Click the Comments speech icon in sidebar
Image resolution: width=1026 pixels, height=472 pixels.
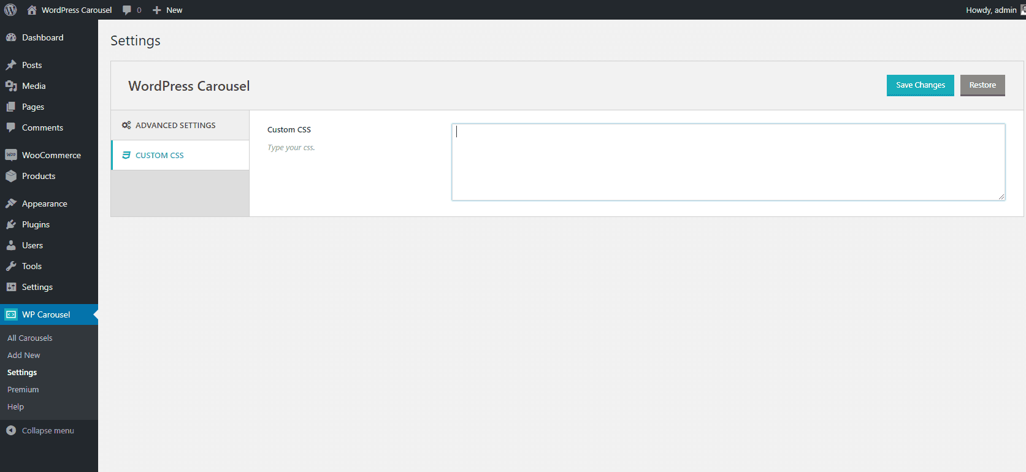tap(11, 128)
